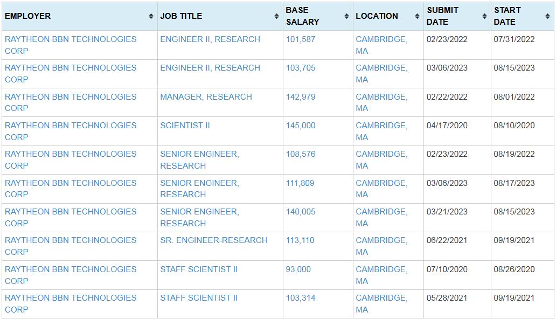The image size is (556, 319).
Task: Open employer link in the 101,587 salary row
Action: point(71,45)
